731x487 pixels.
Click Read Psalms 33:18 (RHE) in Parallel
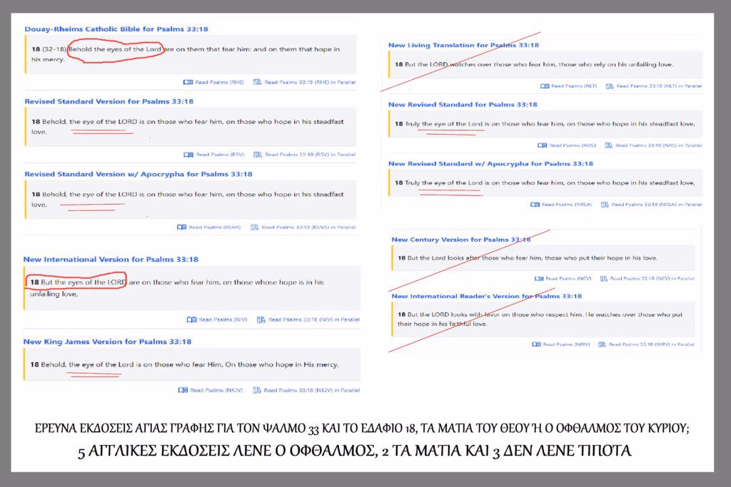(310, 83)
